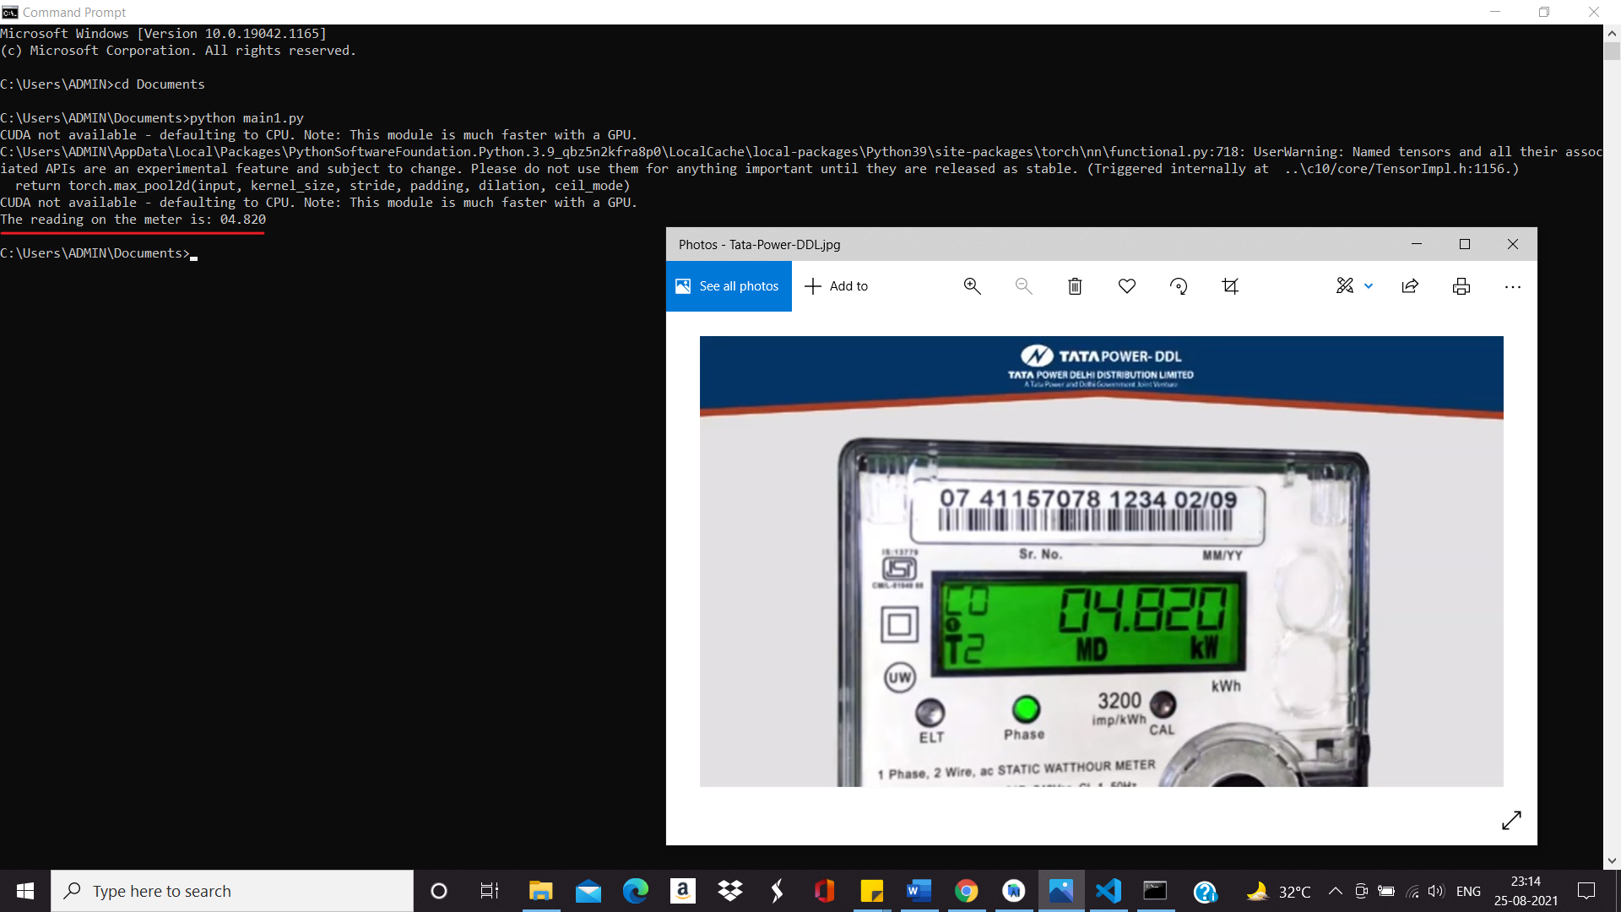
Task: Zoom out of the meter photo
Action: point(1024,286)
